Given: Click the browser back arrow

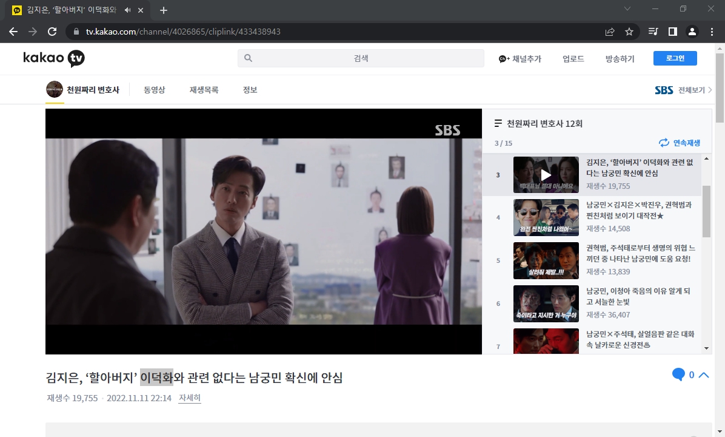Looking at the screenshot, I should 13,32.
